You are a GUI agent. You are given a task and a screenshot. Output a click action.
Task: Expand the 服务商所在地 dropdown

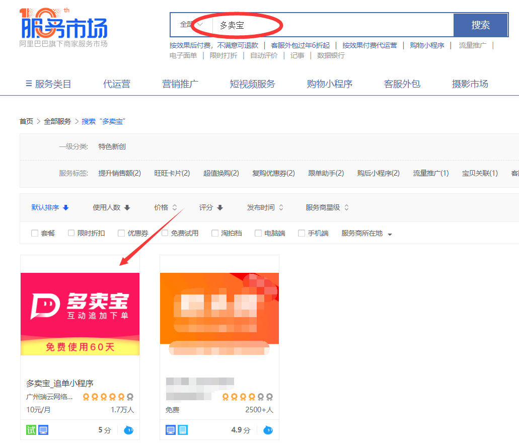366,234
